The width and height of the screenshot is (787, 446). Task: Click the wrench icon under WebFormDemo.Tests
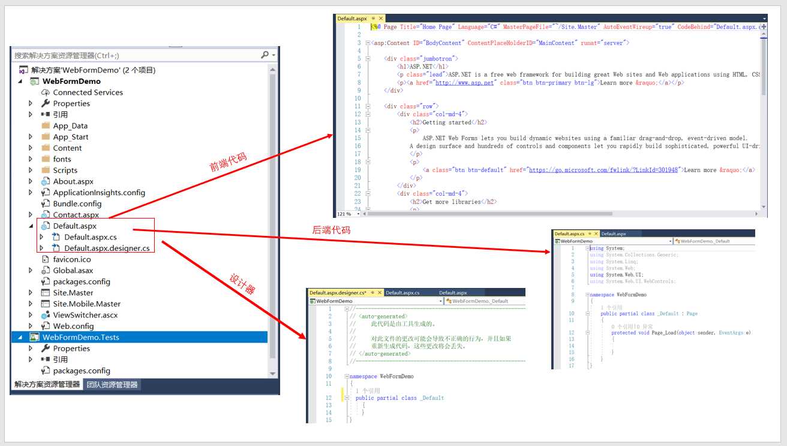click(46, 348)
